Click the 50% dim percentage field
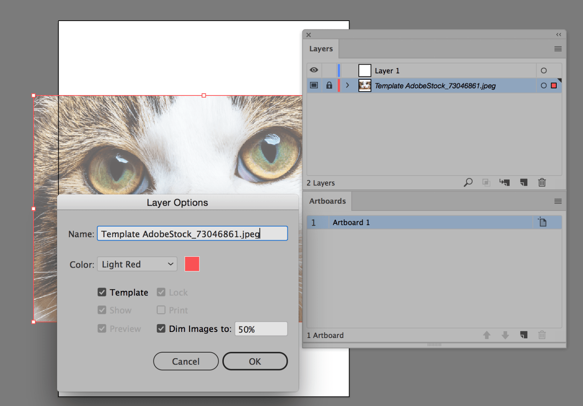Screen dimensions: 583x406 click(x=261, y=329)
